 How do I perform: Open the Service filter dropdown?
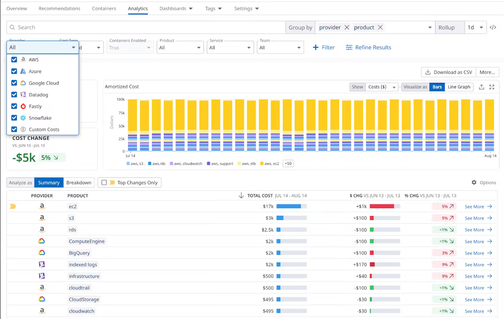tap(230, 46)
